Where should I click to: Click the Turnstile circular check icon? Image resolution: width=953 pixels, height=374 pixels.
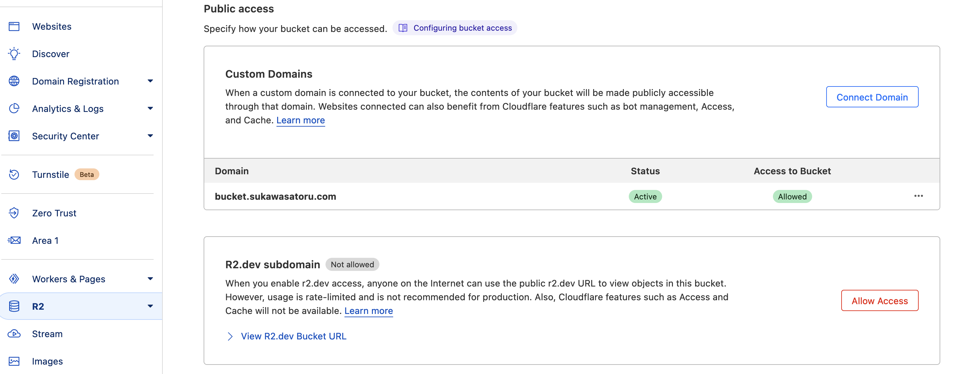click(14, 174)
